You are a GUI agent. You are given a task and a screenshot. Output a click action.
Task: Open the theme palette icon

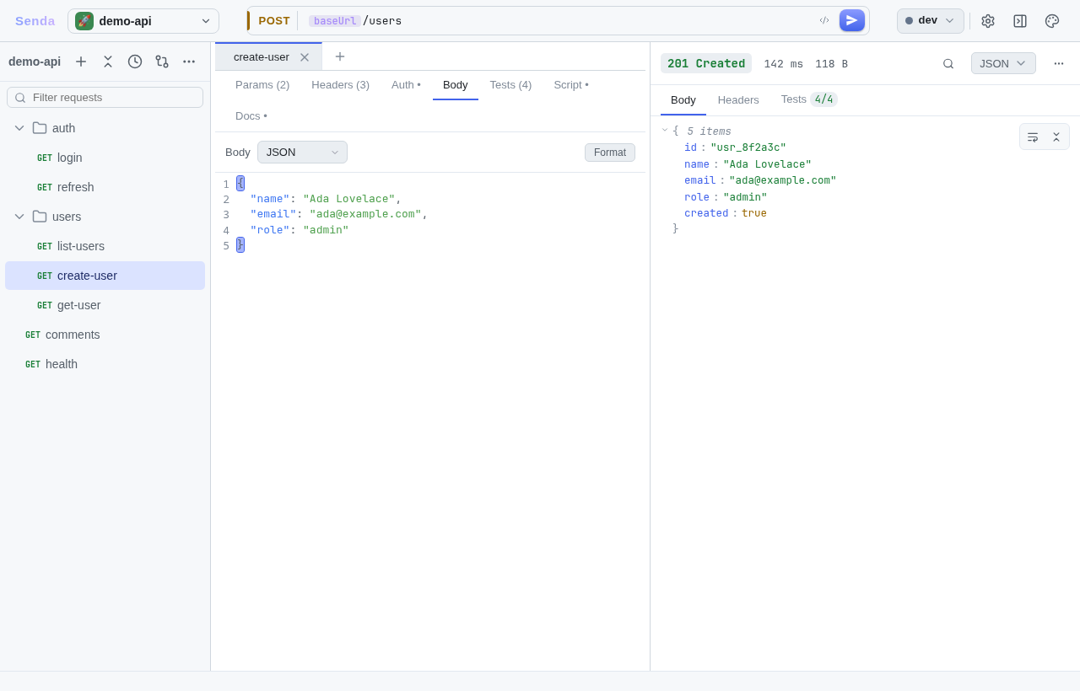(1052, 21)
